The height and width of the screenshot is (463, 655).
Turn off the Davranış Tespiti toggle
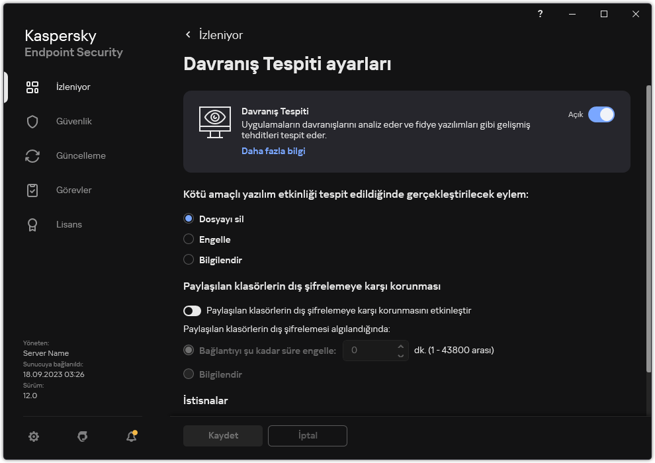[x=601, y=114]
